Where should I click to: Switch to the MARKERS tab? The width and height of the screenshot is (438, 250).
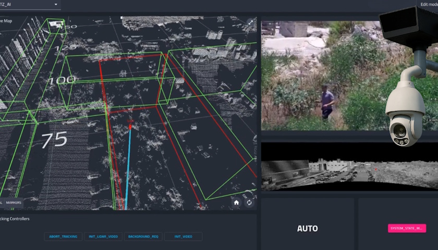click(14, 202)
